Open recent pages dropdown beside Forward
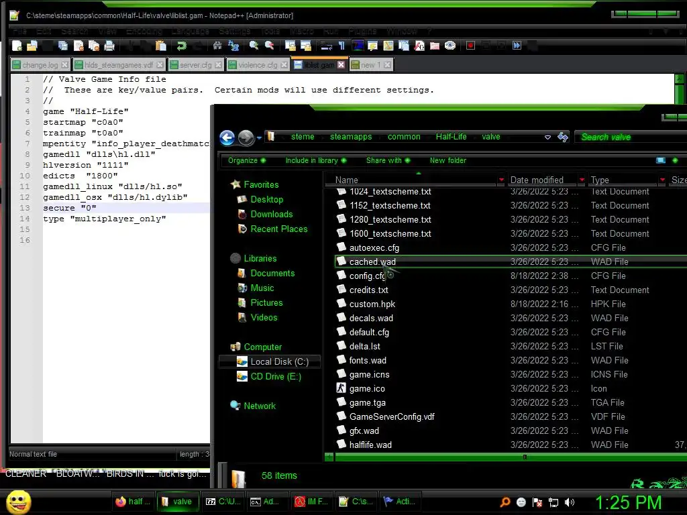 (259, 138)
